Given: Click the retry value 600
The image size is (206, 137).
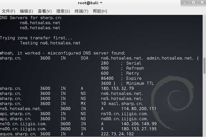Looking at the screenshot, I should tap(105, 73).
